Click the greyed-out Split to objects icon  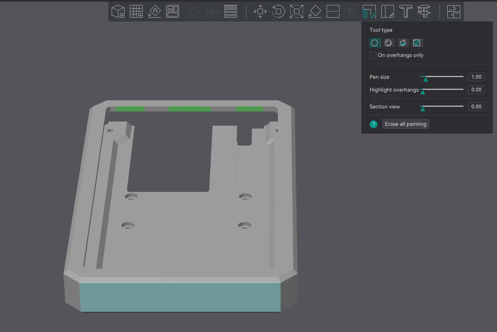[x=194, y=11]
